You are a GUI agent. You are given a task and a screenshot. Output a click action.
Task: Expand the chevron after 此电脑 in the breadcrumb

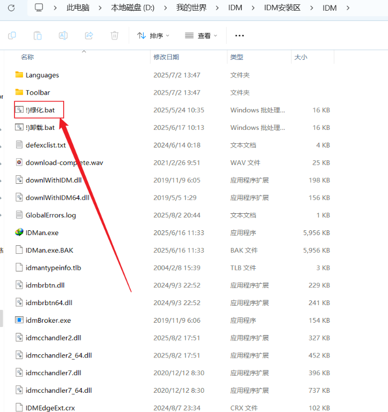pyautogui.click(x=100, y=8)
